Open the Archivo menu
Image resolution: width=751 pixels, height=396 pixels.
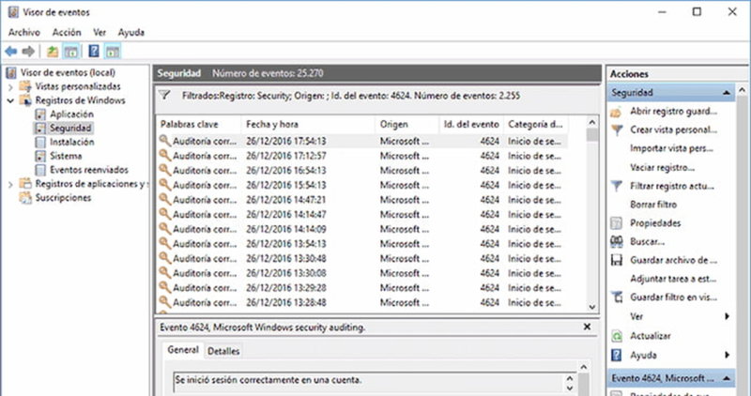(24, 33)
